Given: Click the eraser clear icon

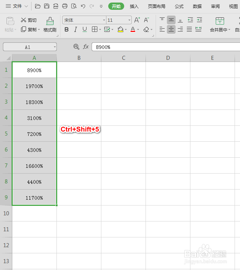Looking at the screenshot, I should click(146, 29).
